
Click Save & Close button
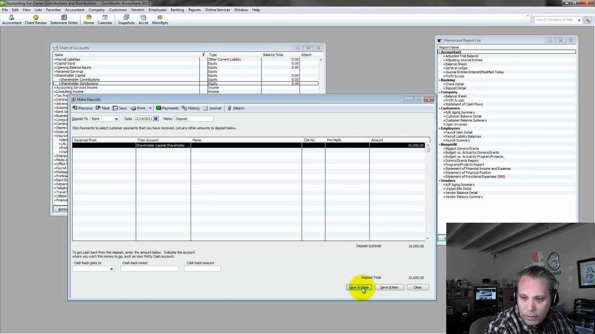click(359, 287)
